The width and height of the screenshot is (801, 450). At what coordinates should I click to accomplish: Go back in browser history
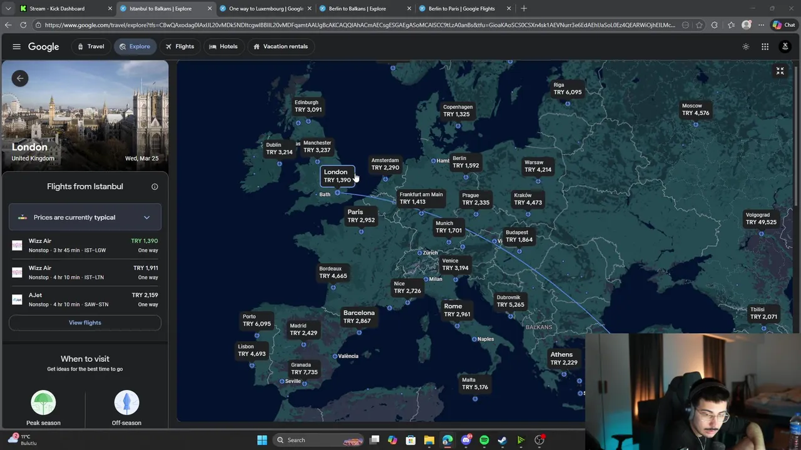click(8, 25)
